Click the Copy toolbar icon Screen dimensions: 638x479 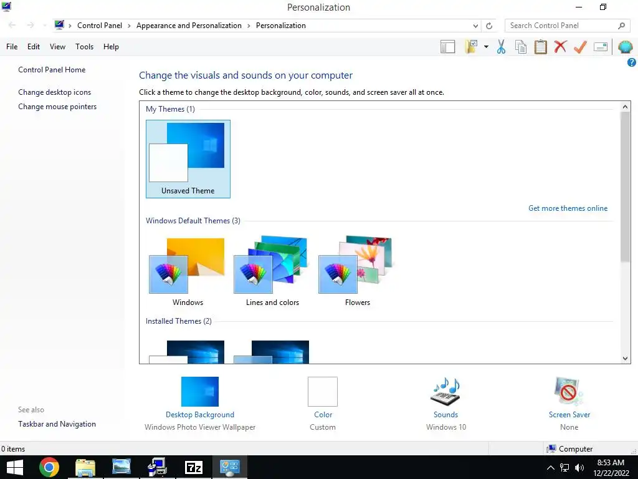pos(521,47)
